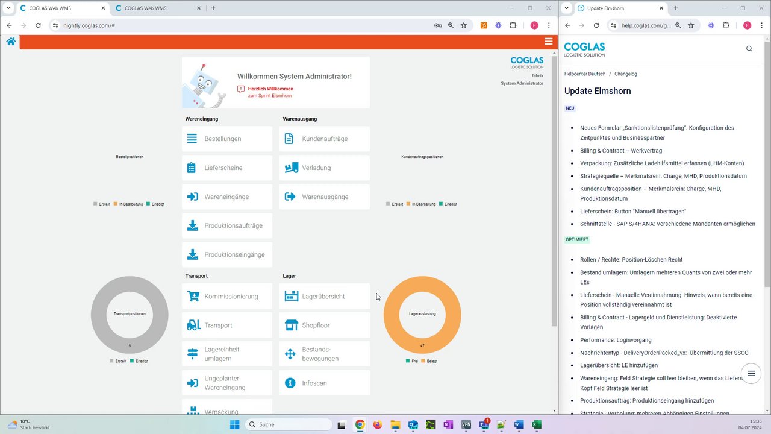Open the Kommissionierung tile
Image resolution: width=771 pixels, height=434 pixels.
click(x=227, y=296)
